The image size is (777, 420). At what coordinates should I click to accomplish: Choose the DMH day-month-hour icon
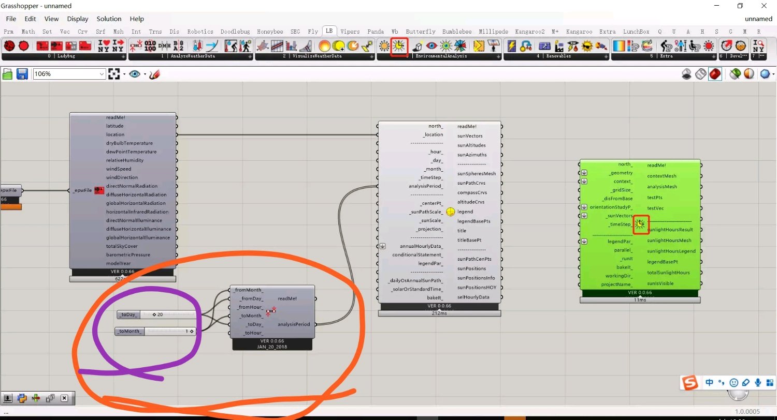coord(164,46)
